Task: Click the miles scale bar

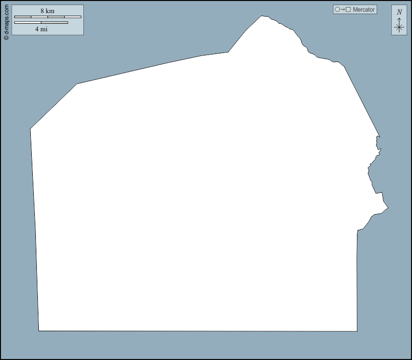Action: (41, 22)
